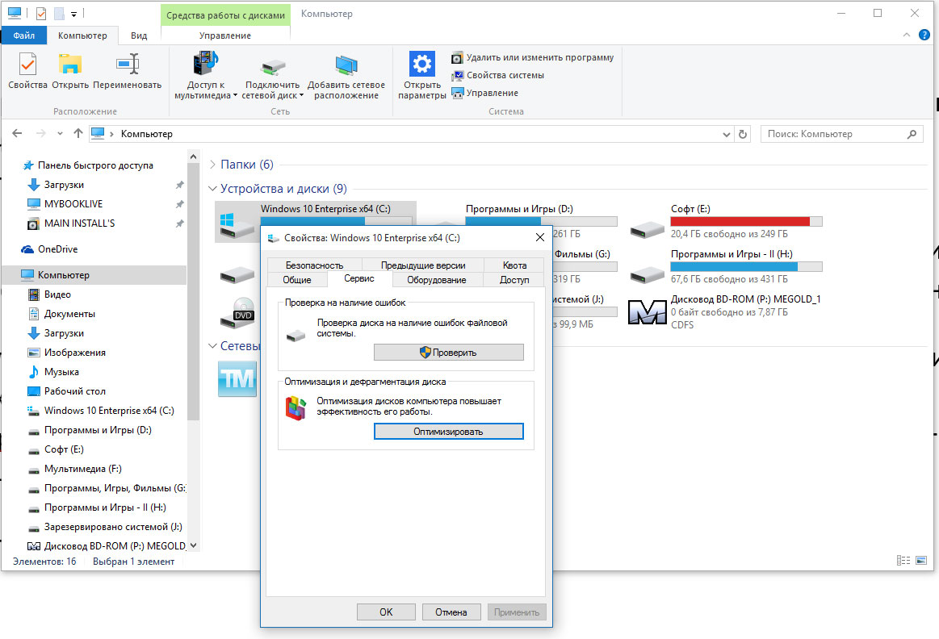The height and width of the screenshot is (639, 939).
Task: Collapse Устройства и диски (9) group
Action: (x=212, y=189)
